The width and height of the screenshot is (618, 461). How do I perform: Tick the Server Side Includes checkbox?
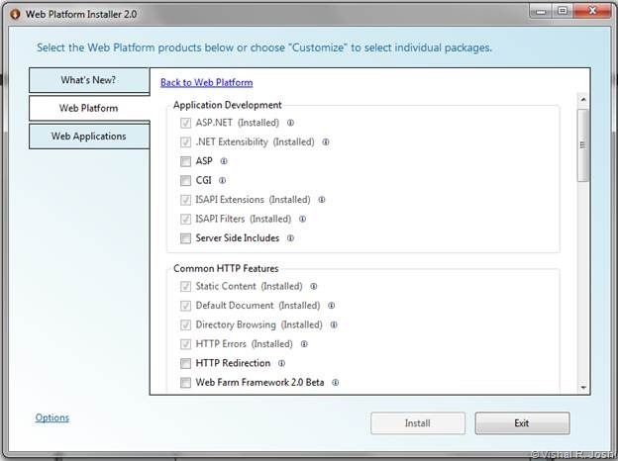(185, 238)
